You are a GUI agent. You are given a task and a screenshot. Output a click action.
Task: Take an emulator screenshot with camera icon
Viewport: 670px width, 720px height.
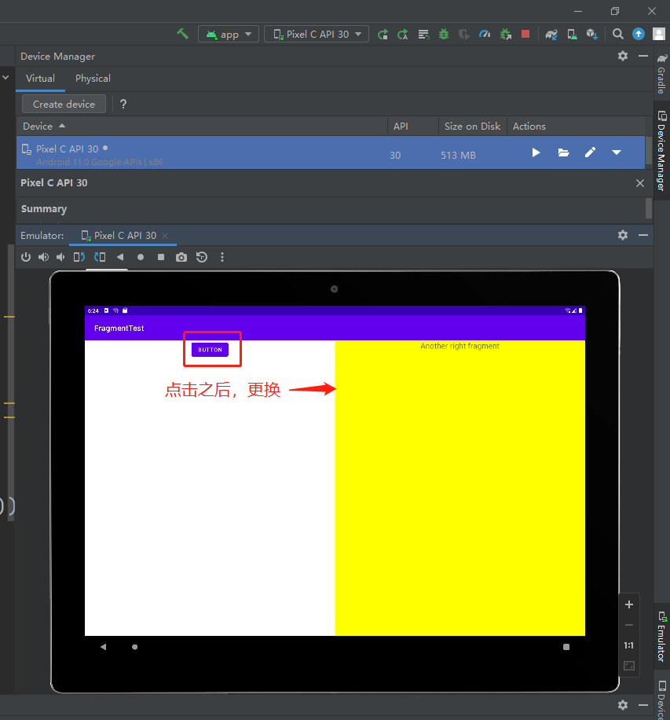click(x=181, y=257)
